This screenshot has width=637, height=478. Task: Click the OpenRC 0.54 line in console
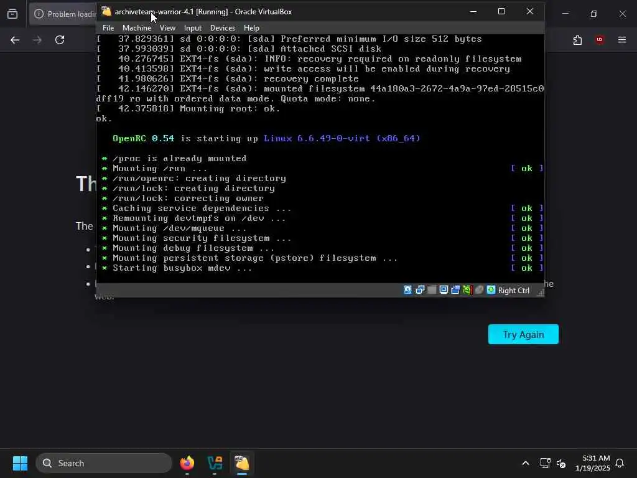point(266,138)
